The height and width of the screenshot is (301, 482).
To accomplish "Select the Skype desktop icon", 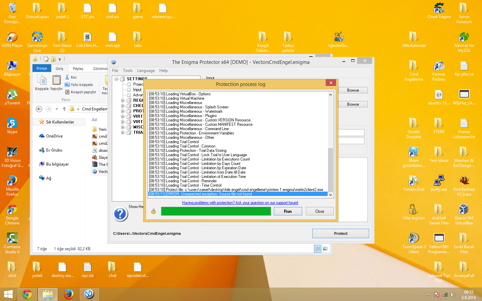I will click(x=12, y=126).
